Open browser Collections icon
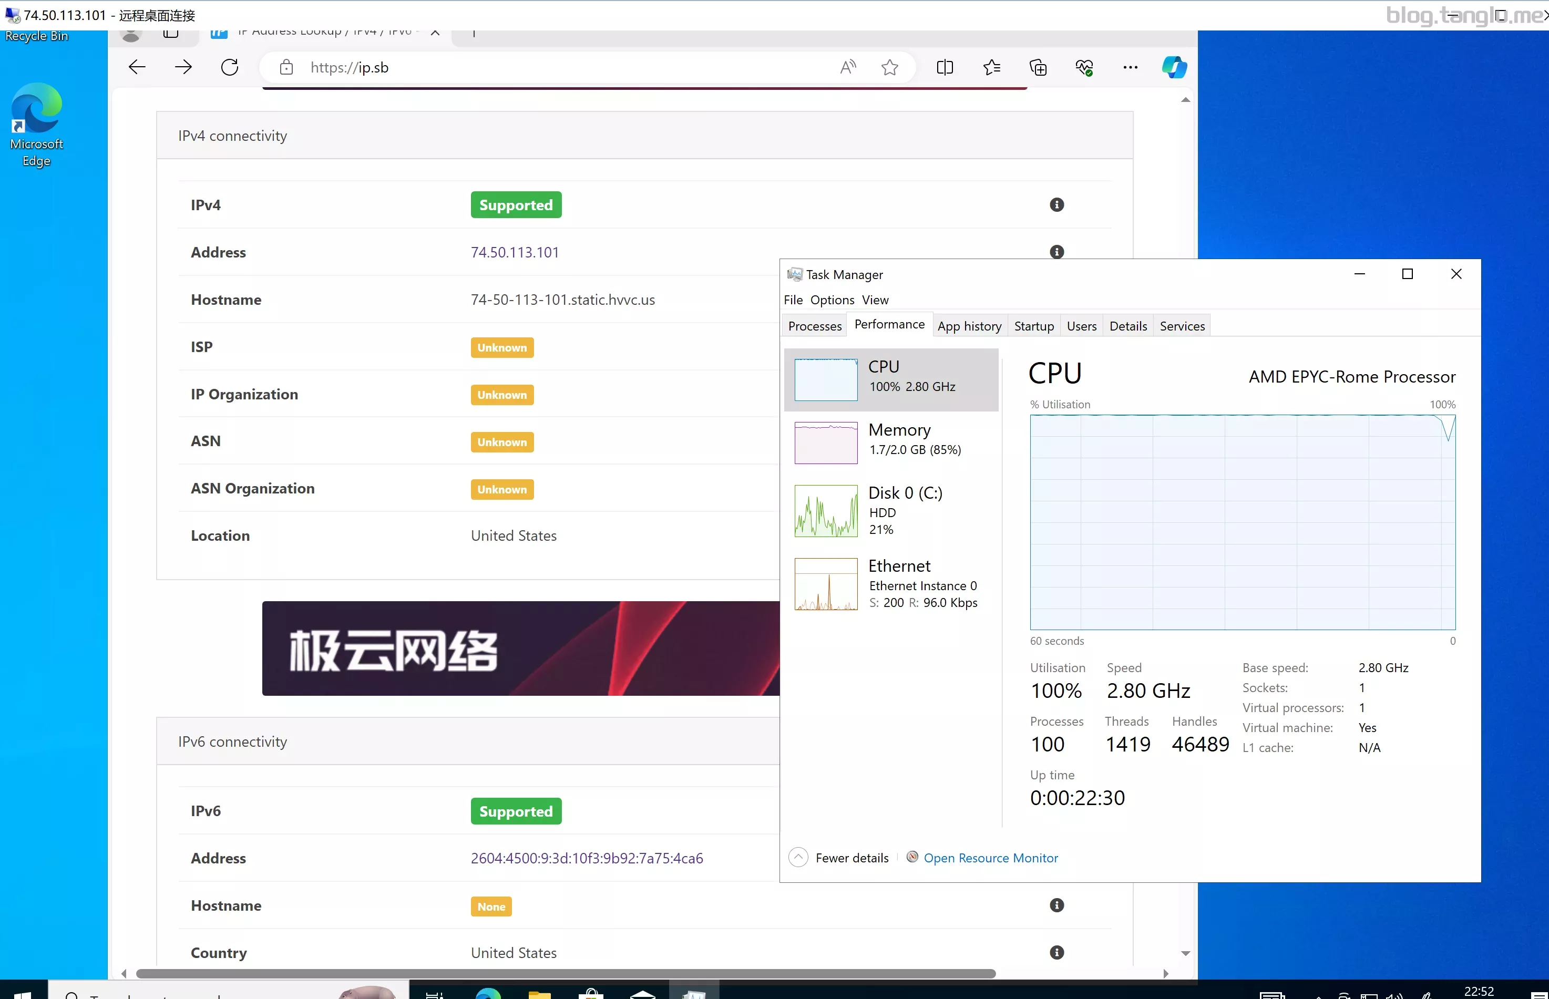1549x999 pixels. tap(1038, 67)
